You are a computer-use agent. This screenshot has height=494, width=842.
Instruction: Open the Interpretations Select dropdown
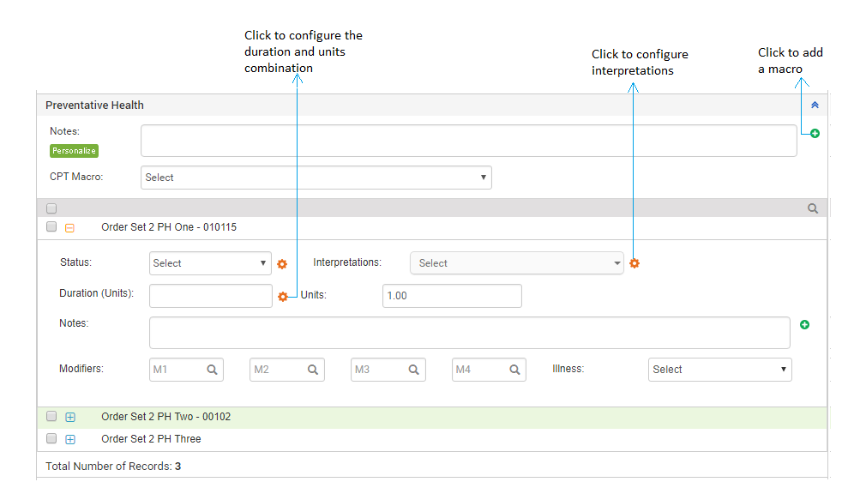pos(517,263)
